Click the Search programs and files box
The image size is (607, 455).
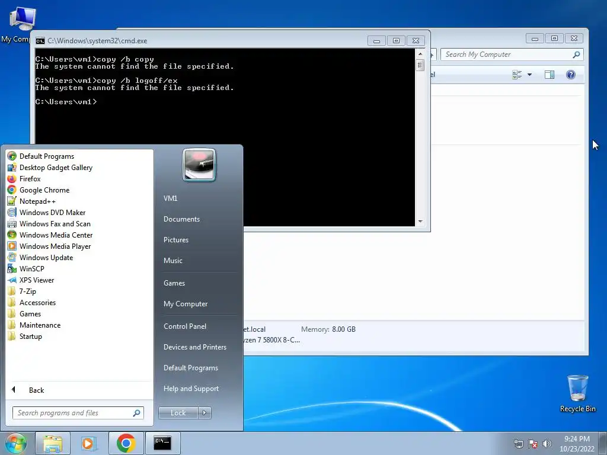point(78,413)
